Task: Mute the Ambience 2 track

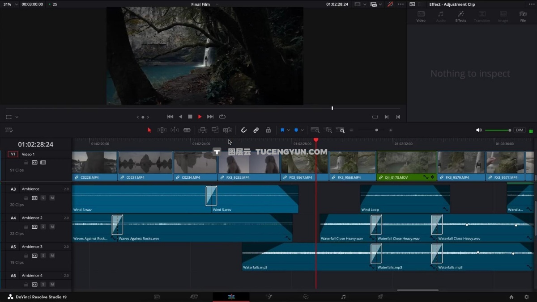Action: tap(52, 226)
